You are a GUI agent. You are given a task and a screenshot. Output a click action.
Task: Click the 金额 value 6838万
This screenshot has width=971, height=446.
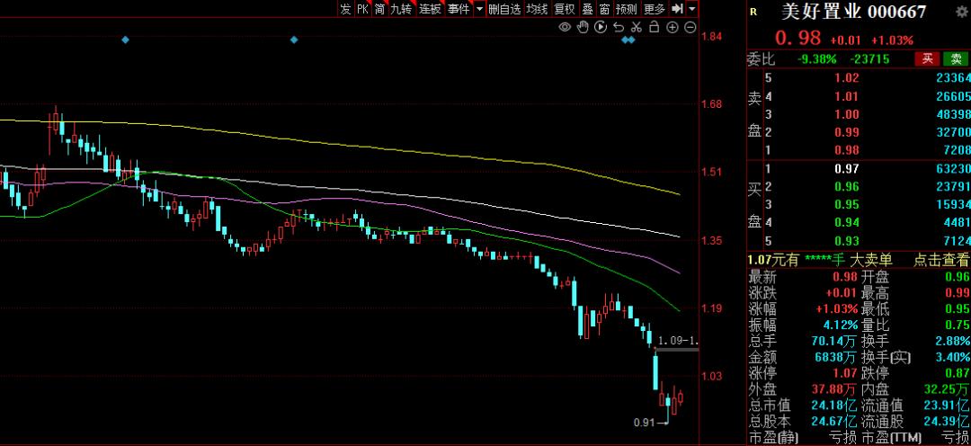point(836,357)
